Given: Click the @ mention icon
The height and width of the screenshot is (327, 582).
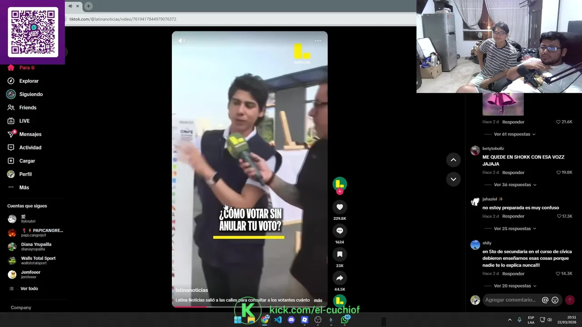Looking at the screenshot, I should [x=545, y=300].
